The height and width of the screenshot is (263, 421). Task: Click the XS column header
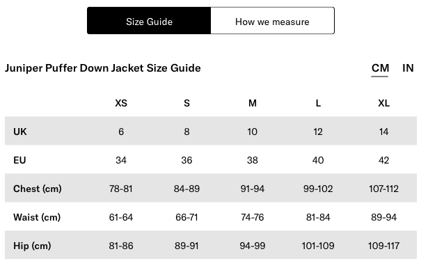pyautogui.click(x=121, y=103)
